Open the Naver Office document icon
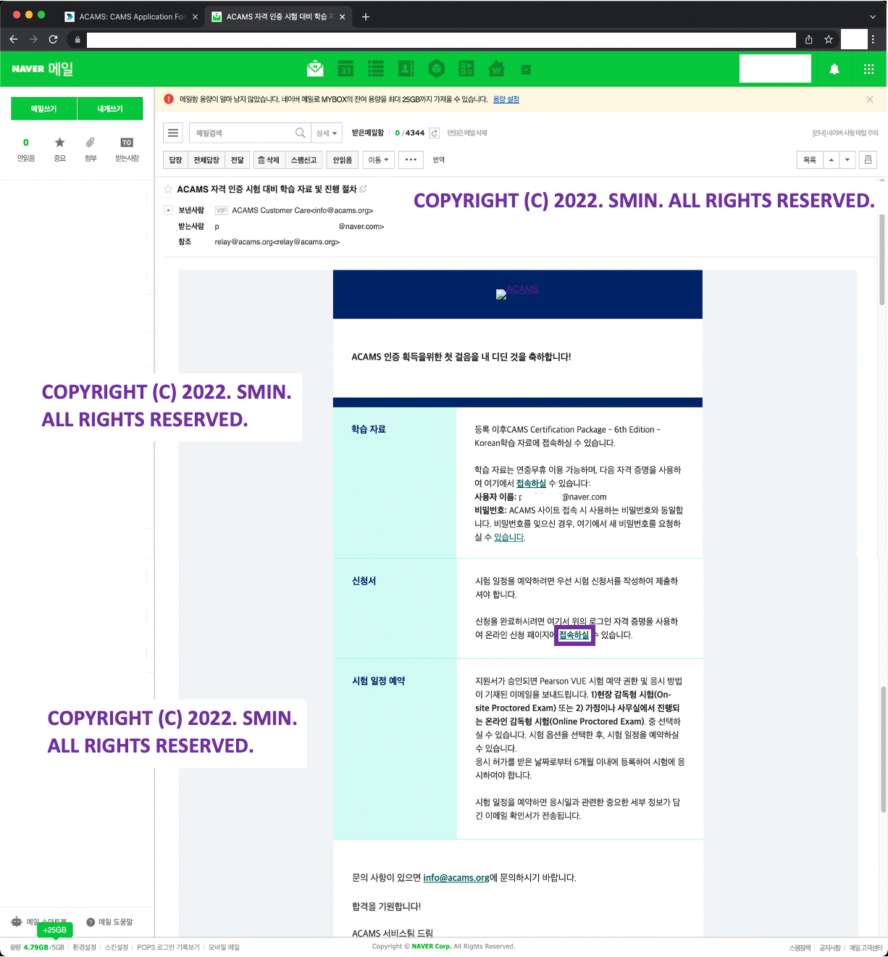This screenshot has width=888, height=957. (x=466, y=69)
